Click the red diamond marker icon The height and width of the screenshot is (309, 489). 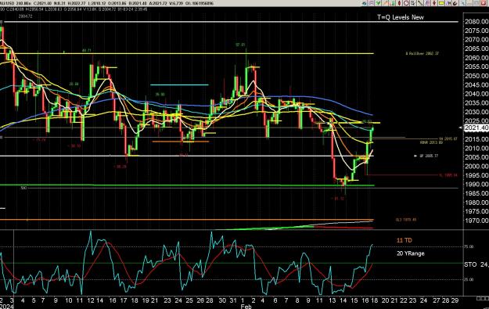pyautogui.click(x=399, y=3)
